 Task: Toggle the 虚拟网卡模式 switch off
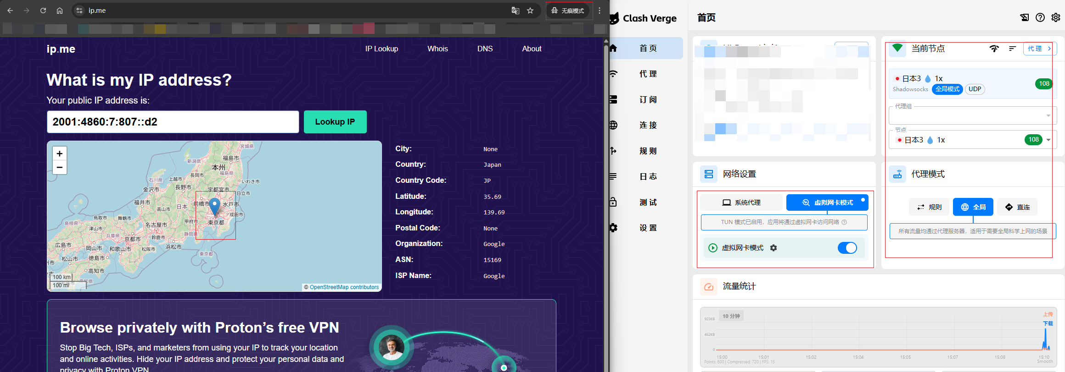click(847, 248)
